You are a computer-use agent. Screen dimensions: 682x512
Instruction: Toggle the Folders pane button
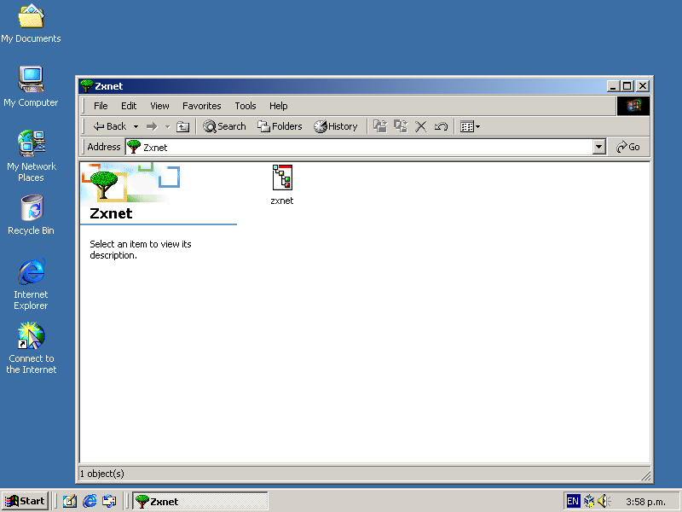tap(280, 126)
